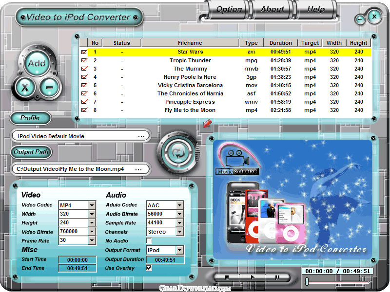
Task: Open the Video Bitrate dropdown
Action: tap(92, 232)
